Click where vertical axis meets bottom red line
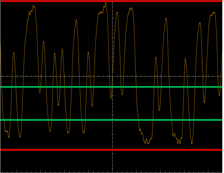Viewport: 224px width, 173px height. click(113, 149)
